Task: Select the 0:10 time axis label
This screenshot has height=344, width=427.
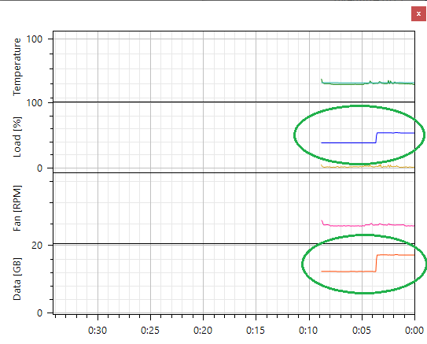Action: (308, 331)
